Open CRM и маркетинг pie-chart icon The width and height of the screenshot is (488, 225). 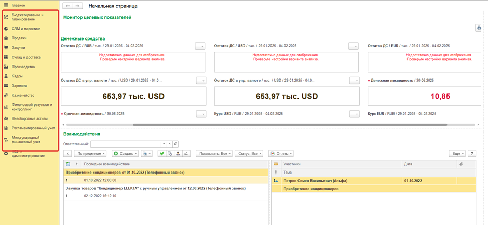pyautogui.click(x=6, y=29)
